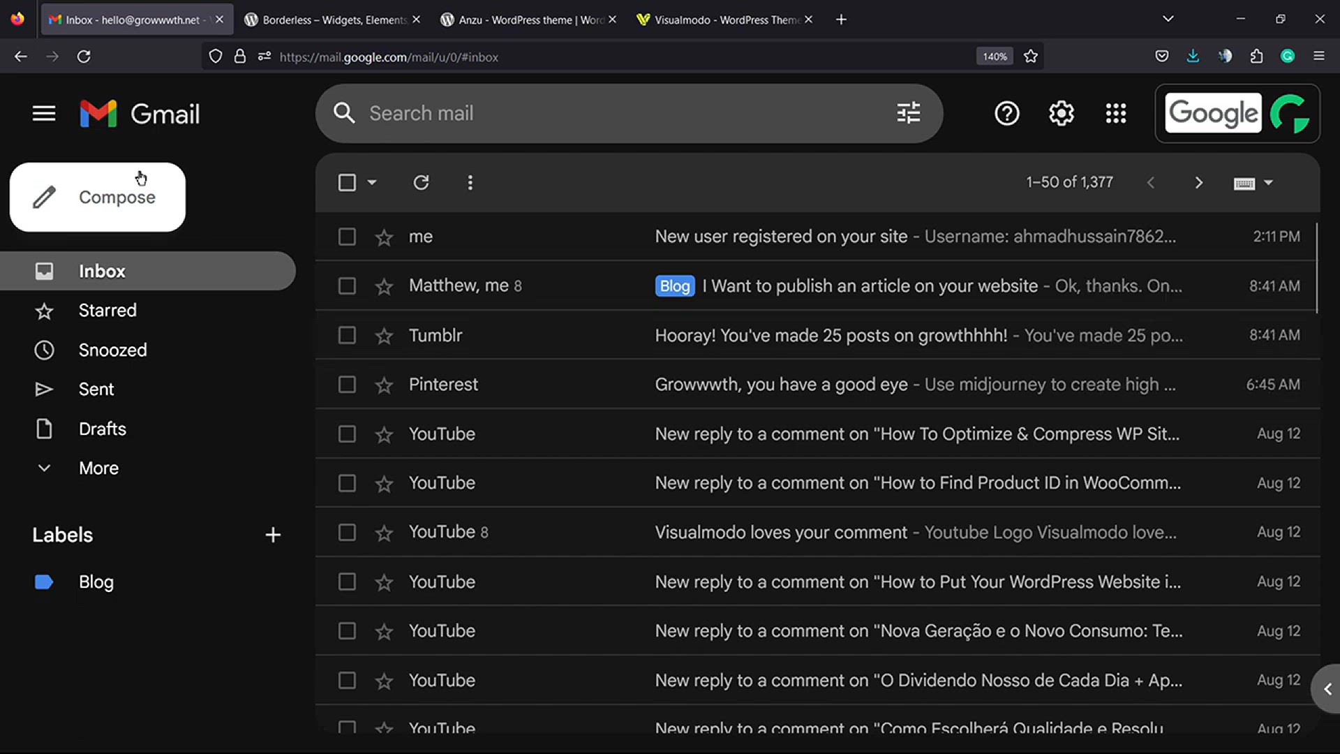The width and height of the screenshot is (1340, 754).
Task: Select the Pinterest email checkbox
Action: [347, 384]
